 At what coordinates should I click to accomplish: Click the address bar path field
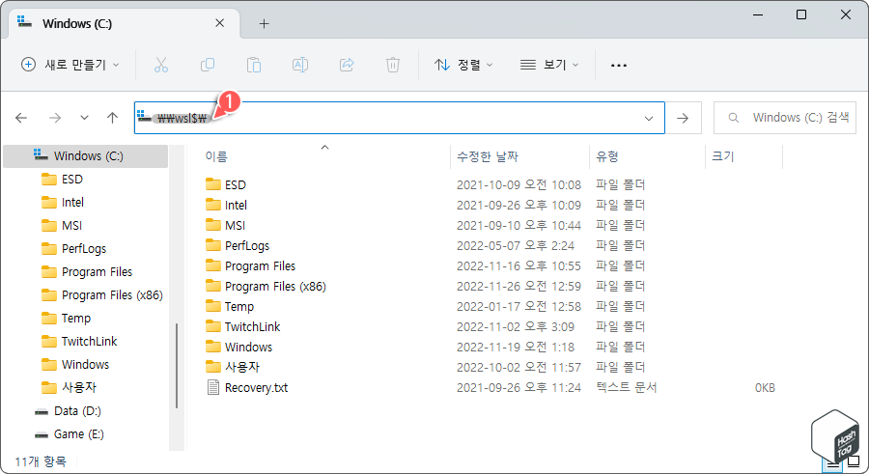[399, 118]
